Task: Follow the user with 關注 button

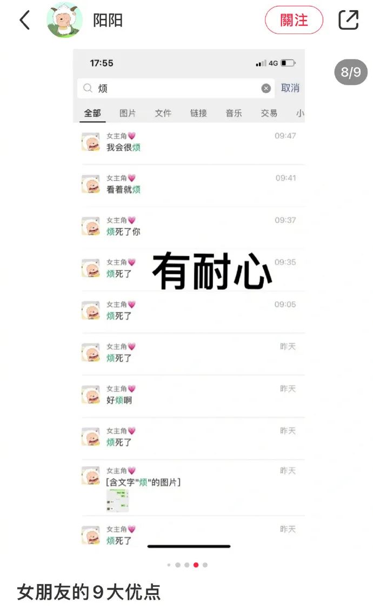Action: (x=294, y=20)
